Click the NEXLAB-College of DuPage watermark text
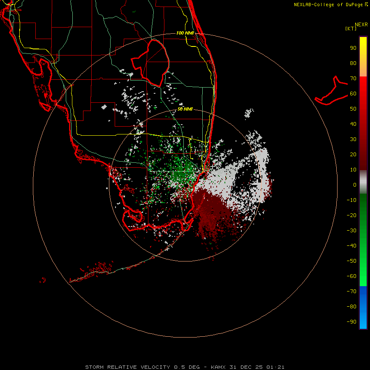Image resolution: width=370 pixels, height=370 pixels. tap(331, 5)
